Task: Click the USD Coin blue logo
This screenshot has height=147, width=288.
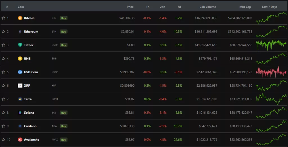Action: (20, 72)
